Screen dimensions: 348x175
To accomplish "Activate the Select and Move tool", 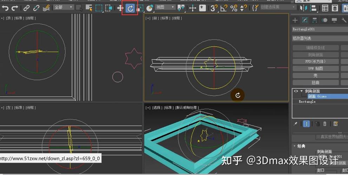I will [x=120, y=8].
